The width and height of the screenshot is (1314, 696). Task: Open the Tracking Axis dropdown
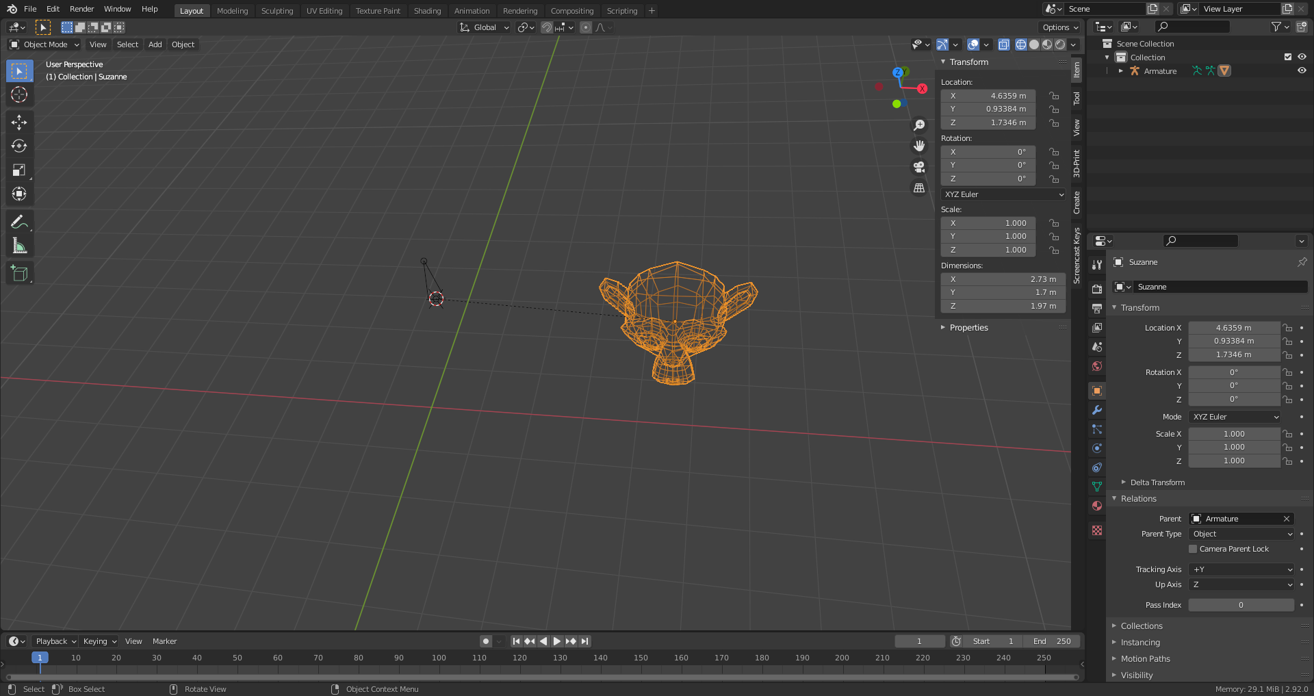[1241, 569]
